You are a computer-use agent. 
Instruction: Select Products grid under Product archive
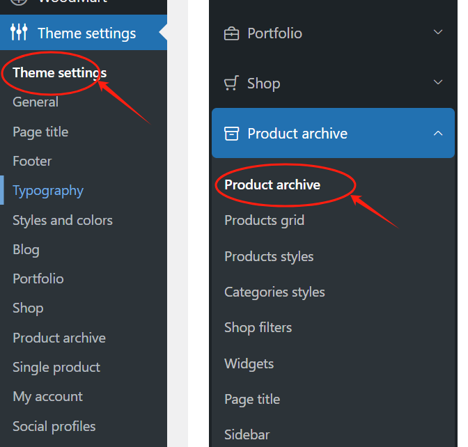pyautogui.click(x=264, y=221)
